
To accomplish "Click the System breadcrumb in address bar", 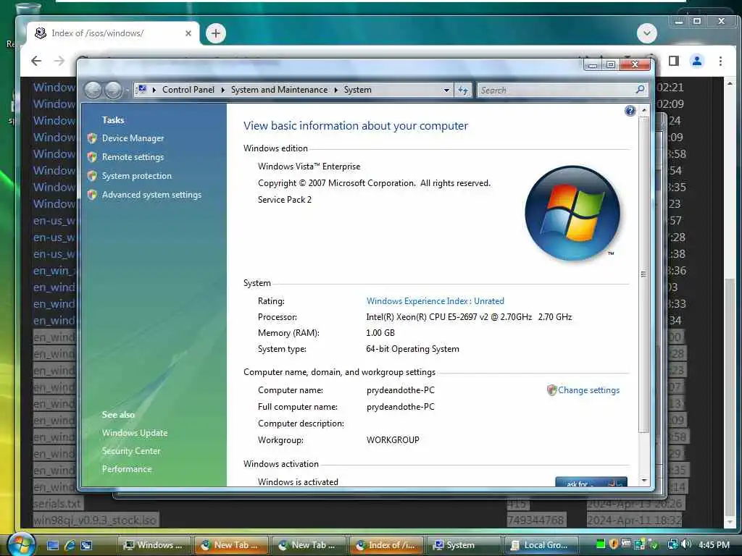I will pos(357,90).
